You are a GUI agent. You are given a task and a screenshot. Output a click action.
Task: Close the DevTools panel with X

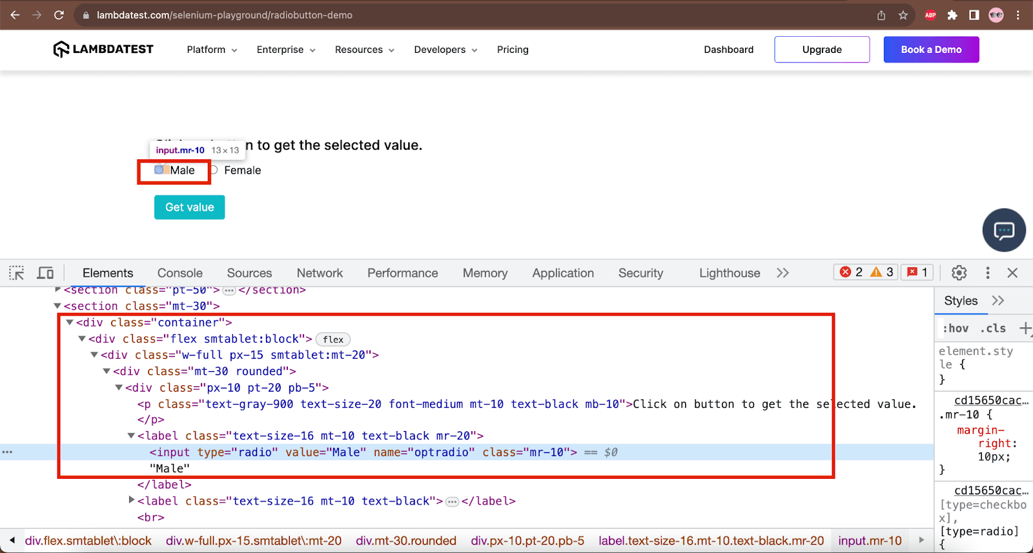(x=1012, y=273)
